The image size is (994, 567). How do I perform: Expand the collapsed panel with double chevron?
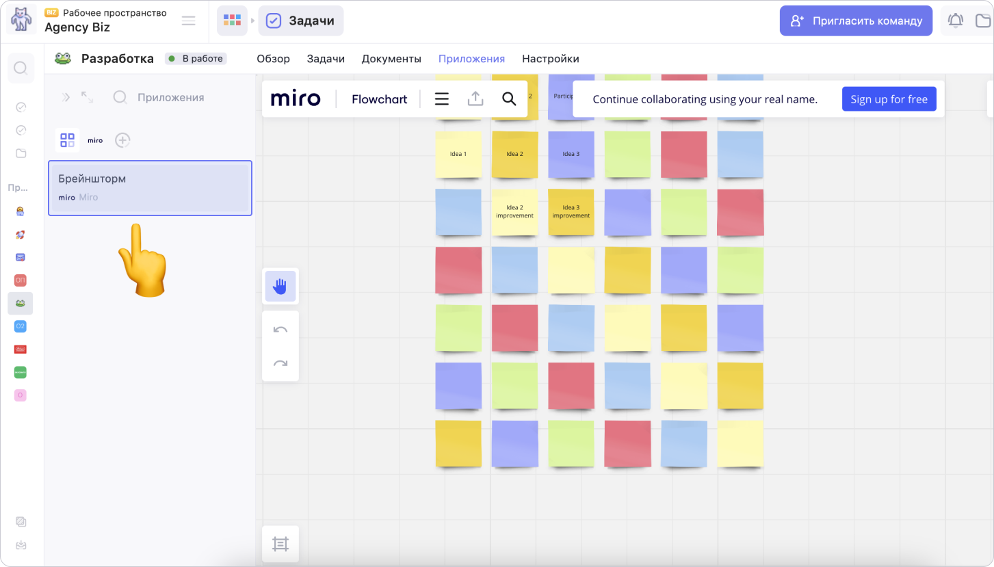[66, 97]
